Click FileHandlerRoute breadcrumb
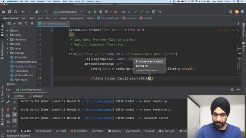The width and height of the screenshot is (246, 138). 108,18
